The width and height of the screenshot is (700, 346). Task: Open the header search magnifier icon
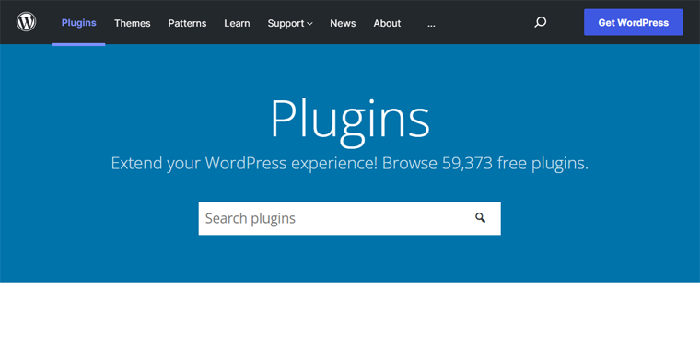tap(540, 22)
